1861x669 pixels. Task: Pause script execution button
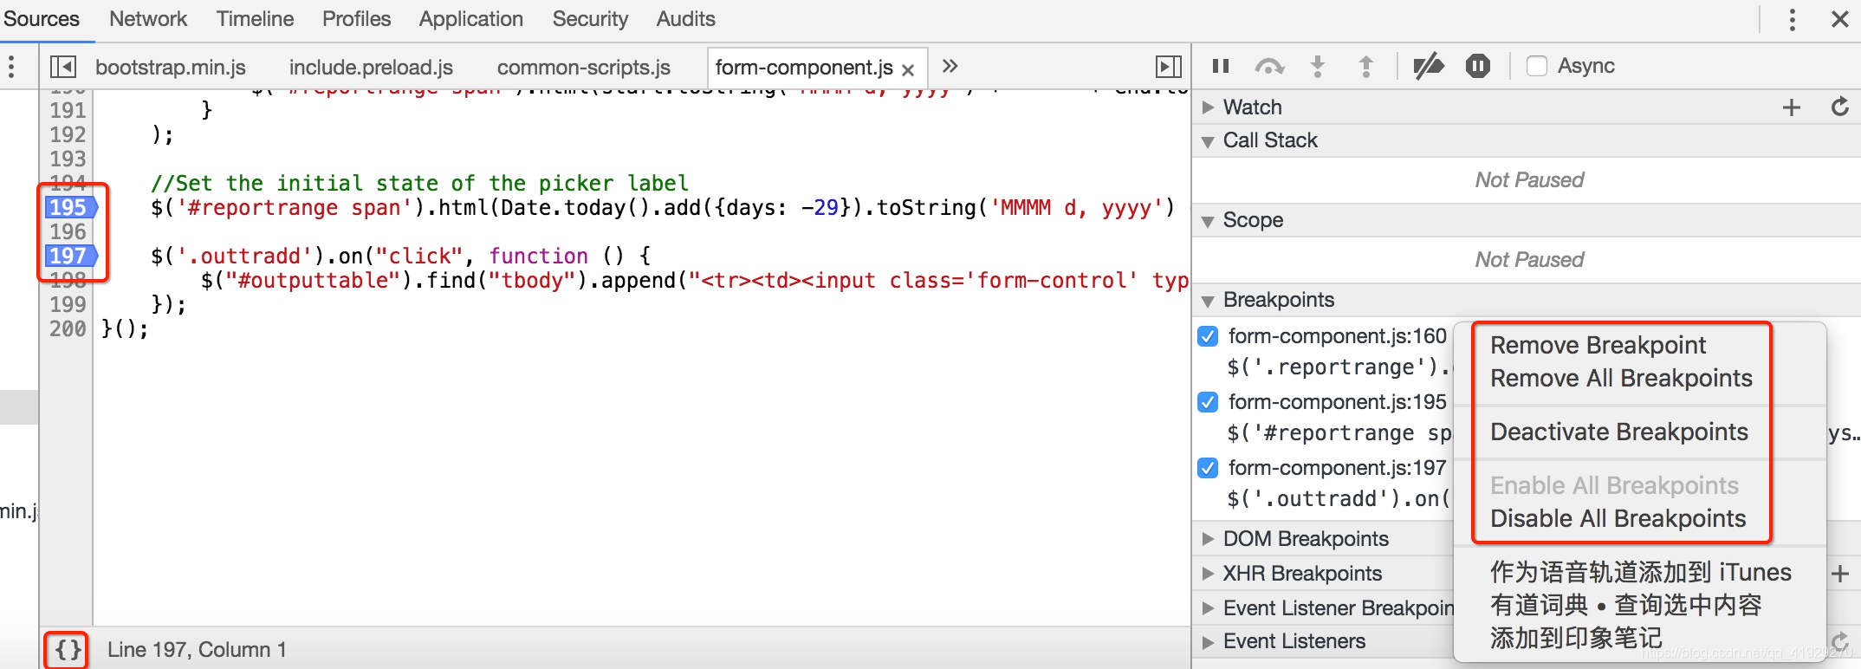pos(1221,66)
